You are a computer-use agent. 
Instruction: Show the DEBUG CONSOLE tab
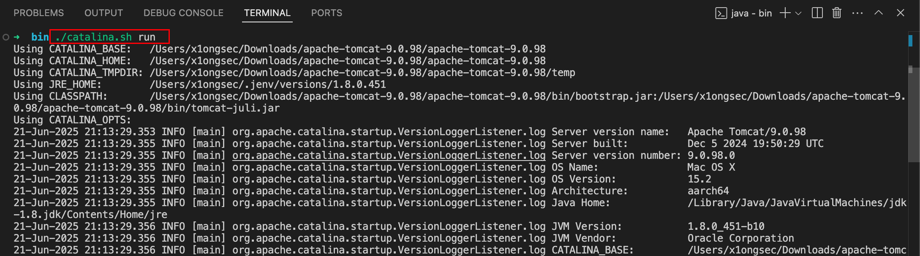tap(183, 13)
